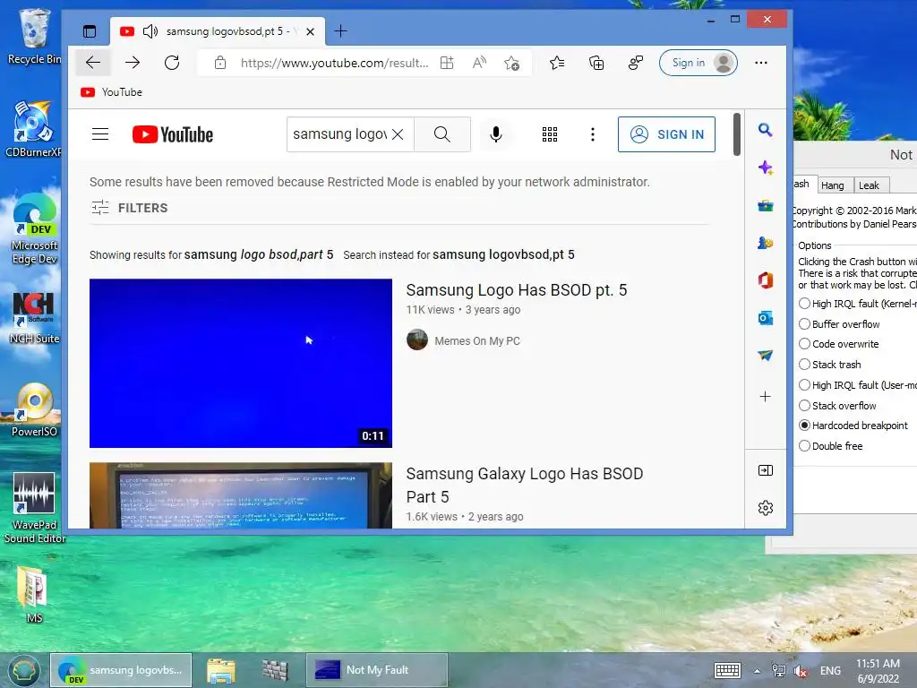
Task: Run the YouTube search with magnifier button
Action: [x=442, y=134]
